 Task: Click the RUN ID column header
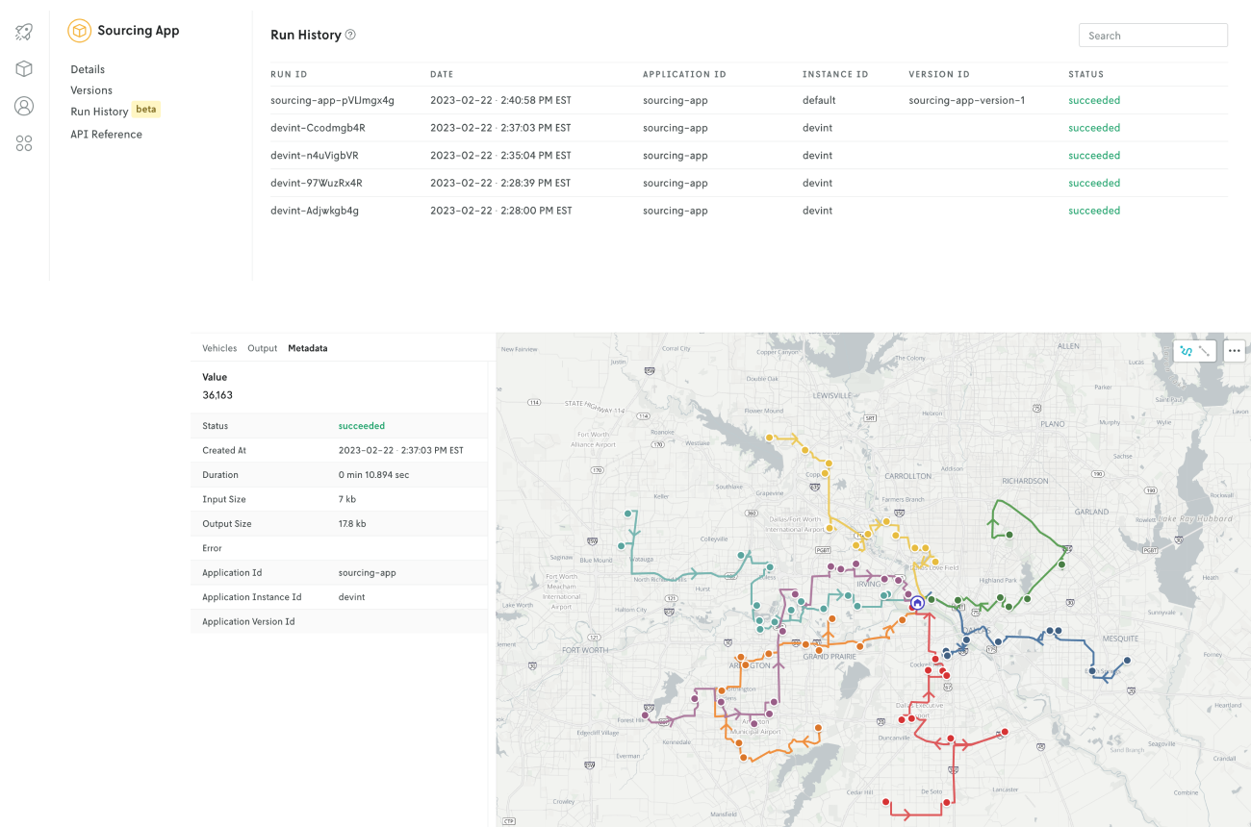(289, 74)
